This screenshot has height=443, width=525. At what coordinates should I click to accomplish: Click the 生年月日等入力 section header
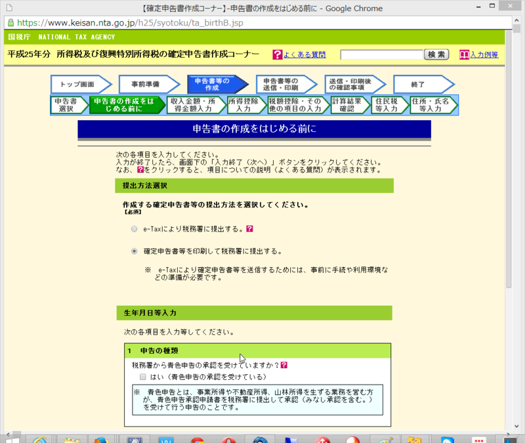(x=254, y=313)
